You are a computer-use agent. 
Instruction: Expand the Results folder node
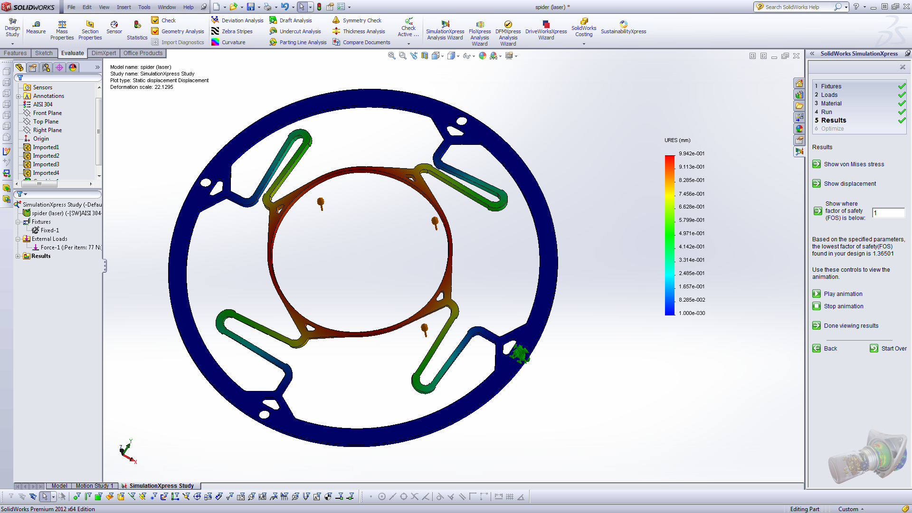click(18, 256)
